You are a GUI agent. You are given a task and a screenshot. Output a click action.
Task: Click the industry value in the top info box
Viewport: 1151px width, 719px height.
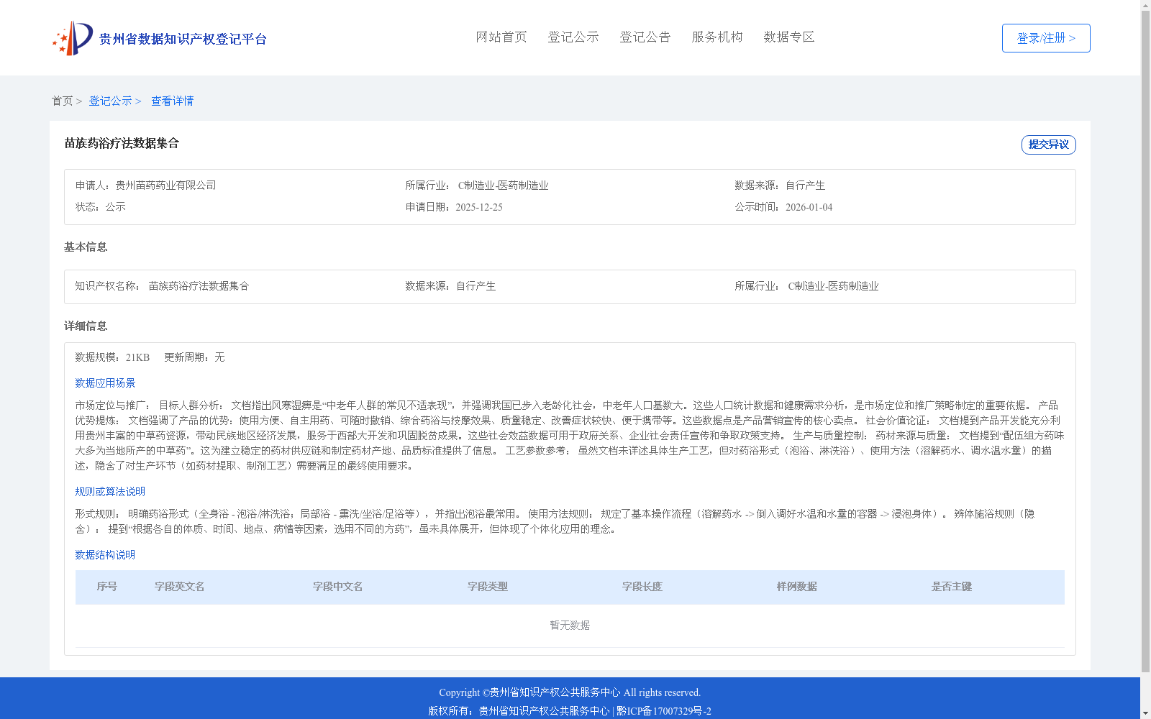point(503,186)
